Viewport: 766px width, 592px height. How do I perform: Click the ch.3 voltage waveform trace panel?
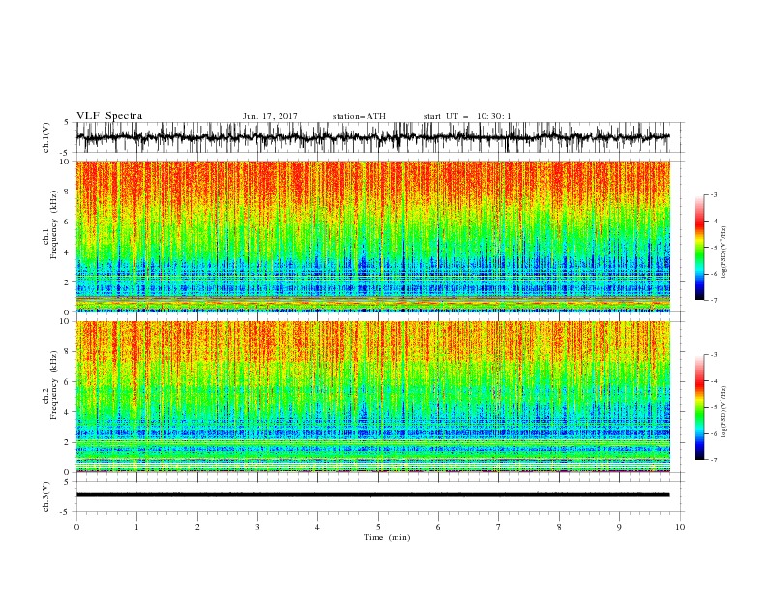click(380, 496)
